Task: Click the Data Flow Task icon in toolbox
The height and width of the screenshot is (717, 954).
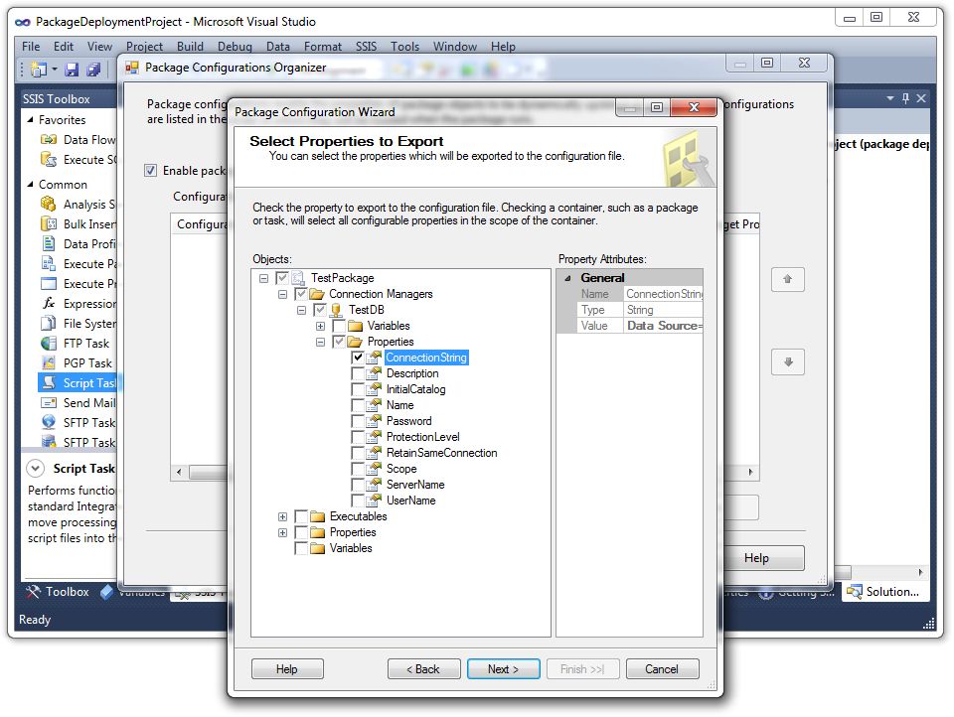Action: [x=49, y=140]
